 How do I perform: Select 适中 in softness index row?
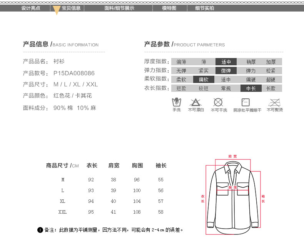pos(226,80)
